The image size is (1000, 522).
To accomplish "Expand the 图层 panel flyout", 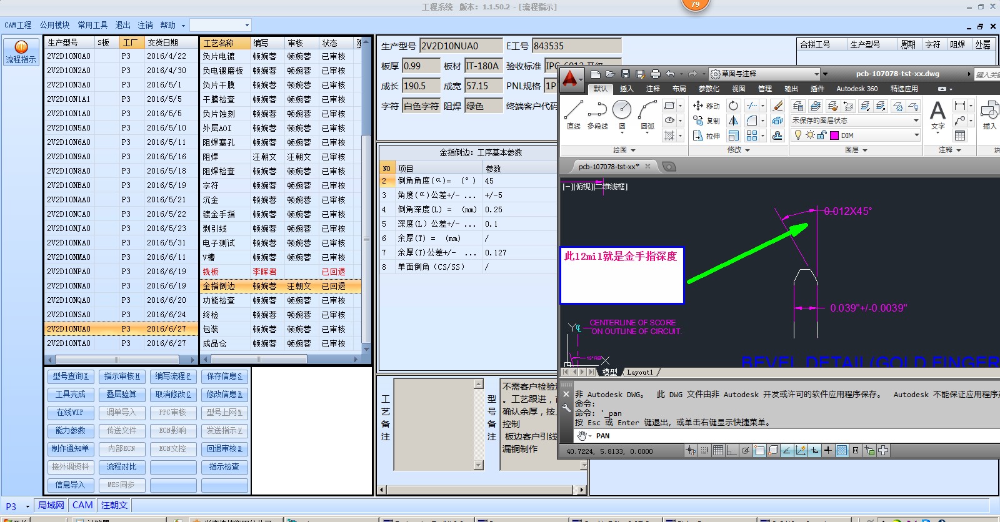I will click(856, 150).
